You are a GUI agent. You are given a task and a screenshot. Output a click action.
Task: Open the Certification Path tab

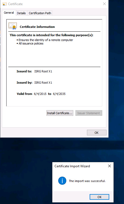[x=40, y=13]
